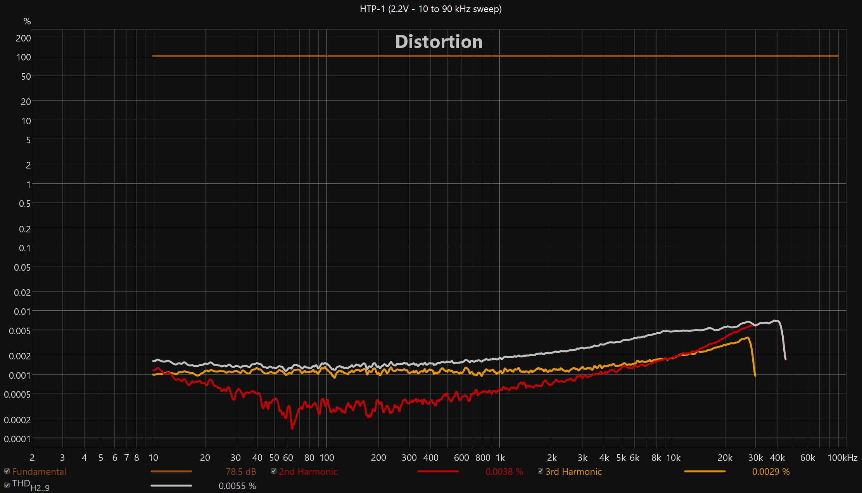Click the 20k label on frequency axis
This screenshot has height=493, width=862.
click(725, 458)
